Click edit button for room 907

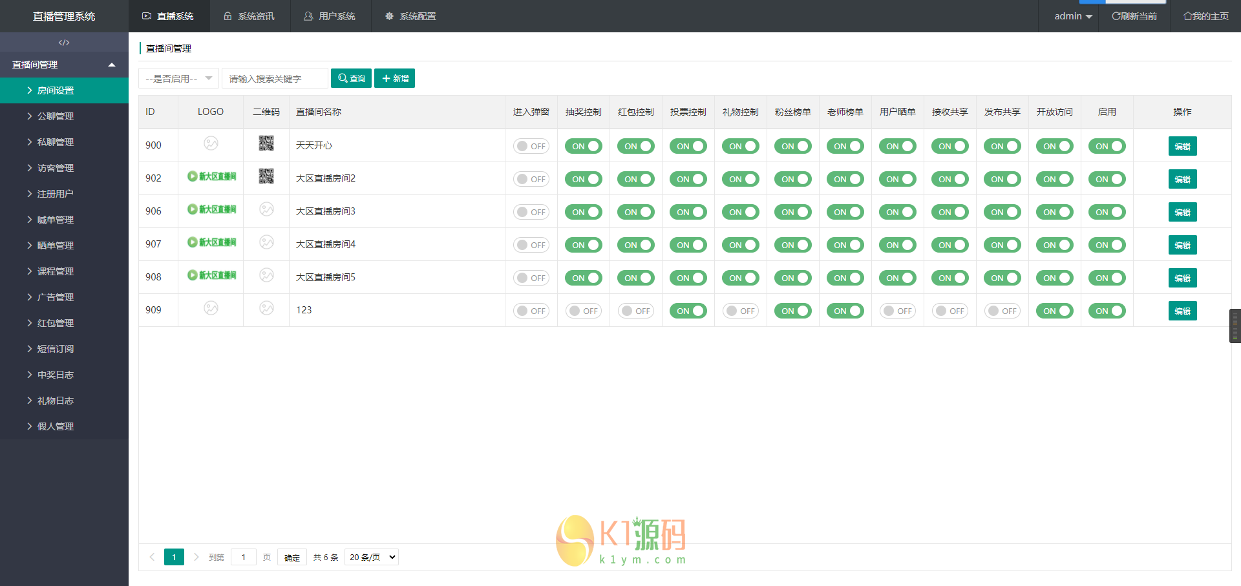point(1182,245)
